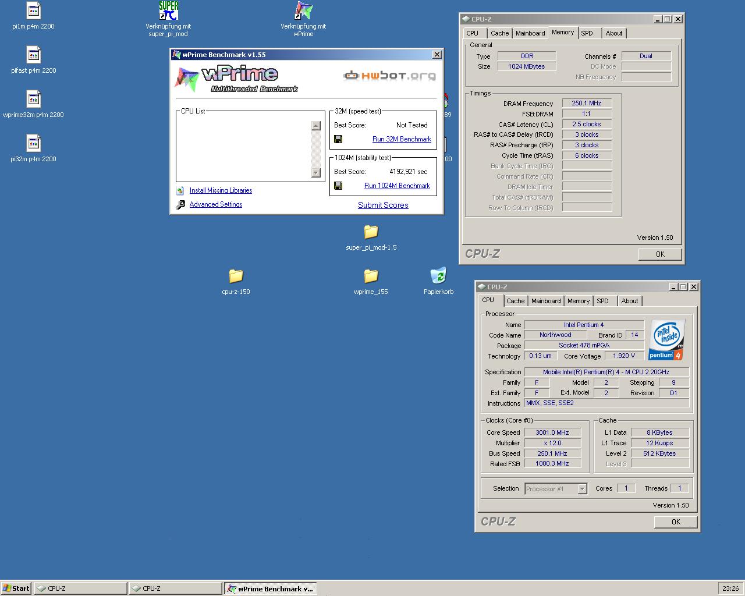The width and height of the screenshot is (745, 596).
Task: Click the Core Voltage value 1.920 V
Action: [624, 356]
